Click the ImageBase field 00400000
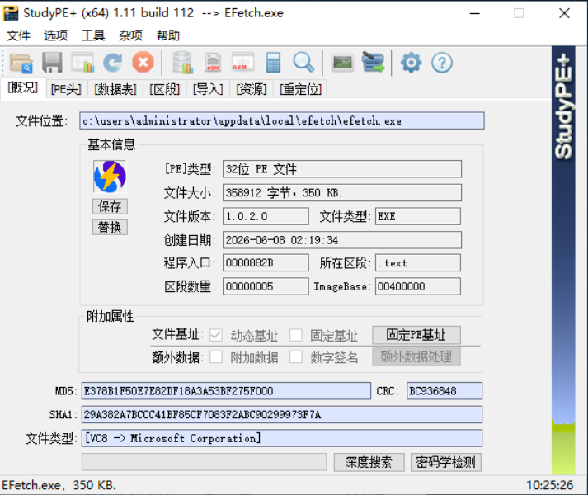Image resolution: width=588 pixels, height=495 pixels. (418, 287)
